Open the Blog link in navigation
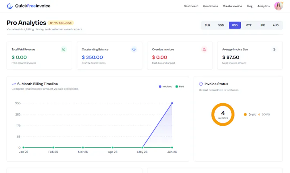 (x=249, y=6)
